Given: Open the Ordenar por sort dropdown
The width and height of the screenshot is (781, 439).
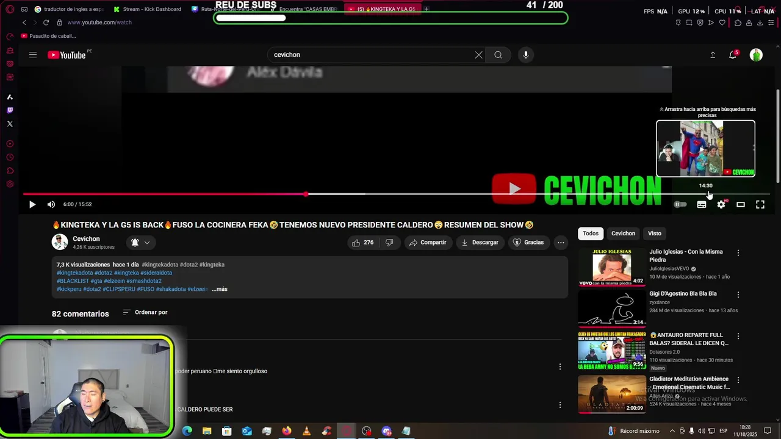Looking at the screenshot, I should coord(145,312).
